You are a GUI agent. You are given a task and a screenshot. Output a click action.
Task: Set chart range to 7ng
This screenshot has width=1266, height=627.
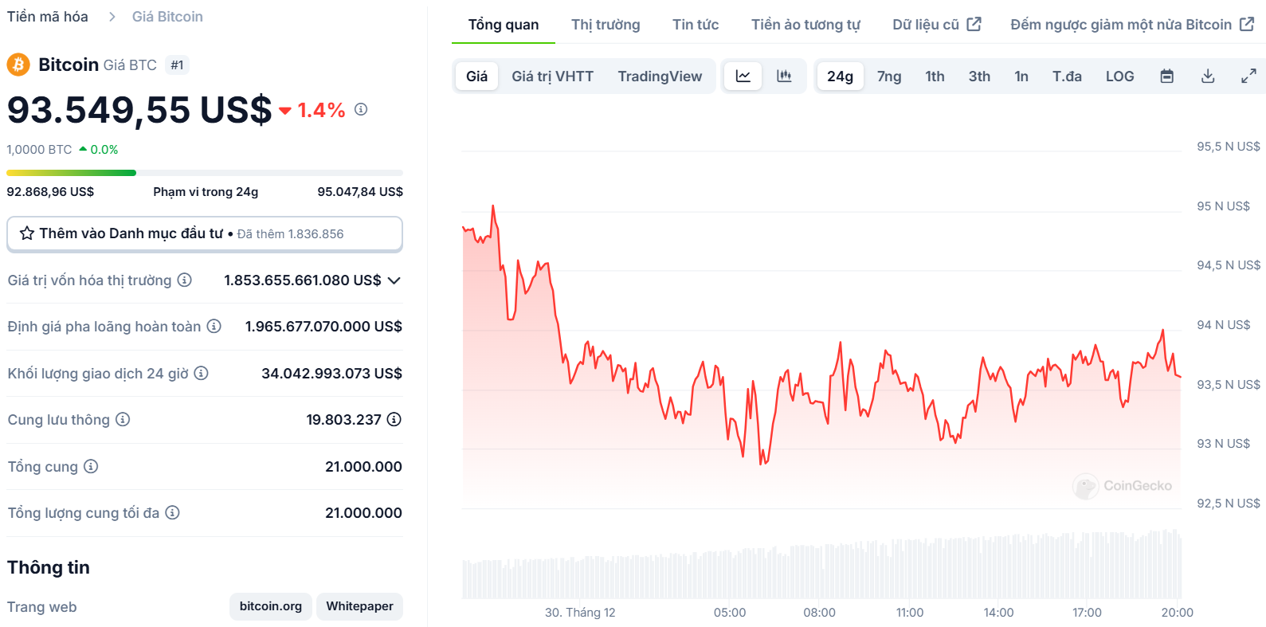point(889,76)
